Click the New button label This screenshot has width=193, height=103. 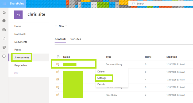(61, 26)
